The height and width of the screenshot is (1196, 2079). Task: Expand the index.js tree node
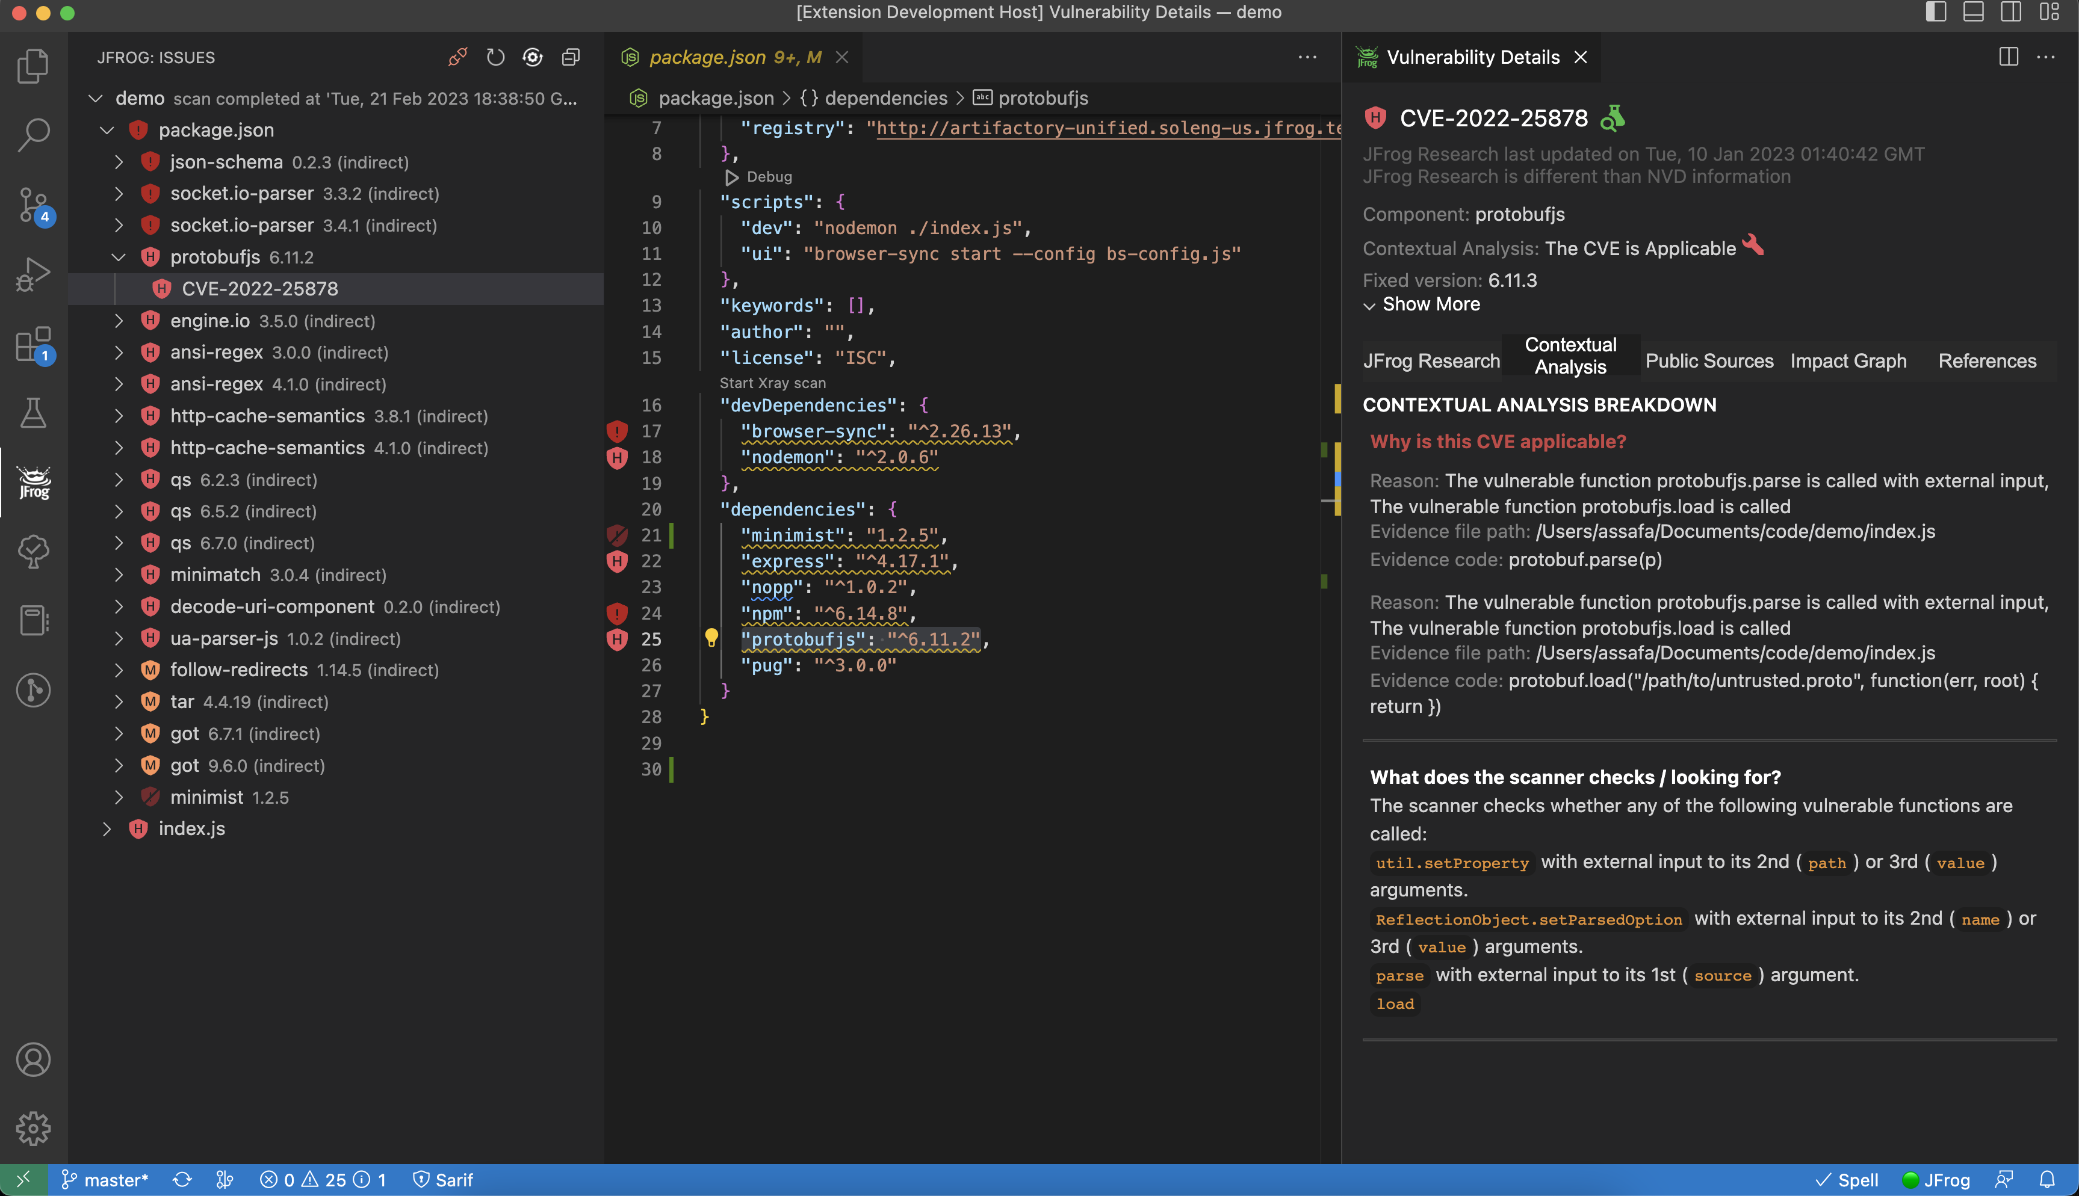pyautogui.click(x=107, y=829)
